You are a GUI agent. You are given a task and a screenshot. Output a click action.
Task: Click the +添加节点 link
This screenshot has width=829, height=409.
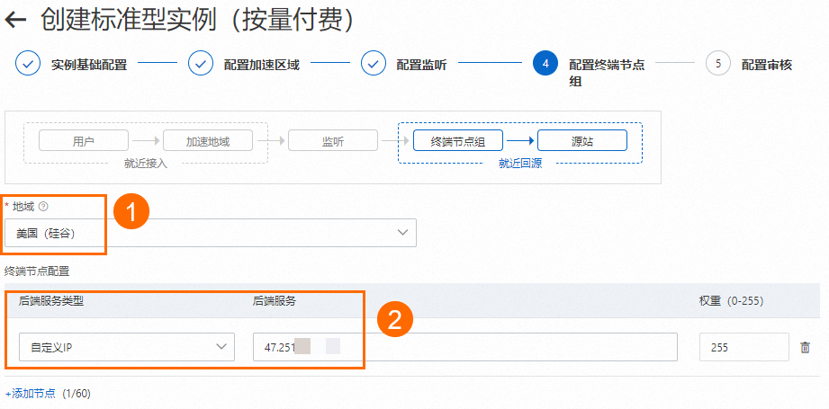(30, 393)
